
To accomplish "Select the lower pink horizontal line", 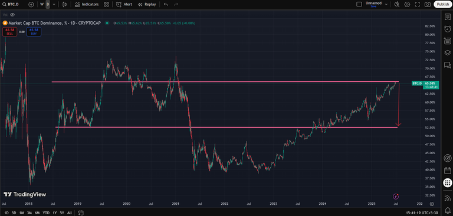I will (x=226, y=127).
